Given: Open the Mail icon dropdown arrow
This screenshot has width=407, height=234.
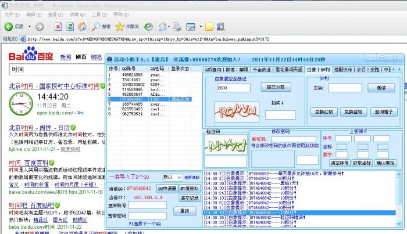Looking at the screenshot, I should pos(169,27).
